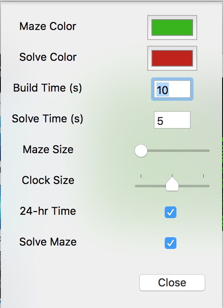Open the green Maze Color well
The width and height of the screenshot is (223, 308).
pos(172,27)
